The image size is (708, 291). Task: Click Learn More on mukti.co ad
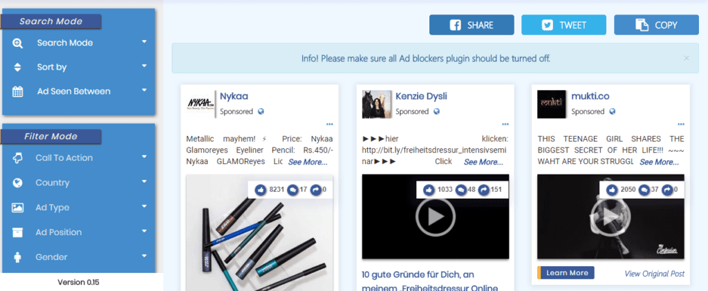(x=567, y=273)
